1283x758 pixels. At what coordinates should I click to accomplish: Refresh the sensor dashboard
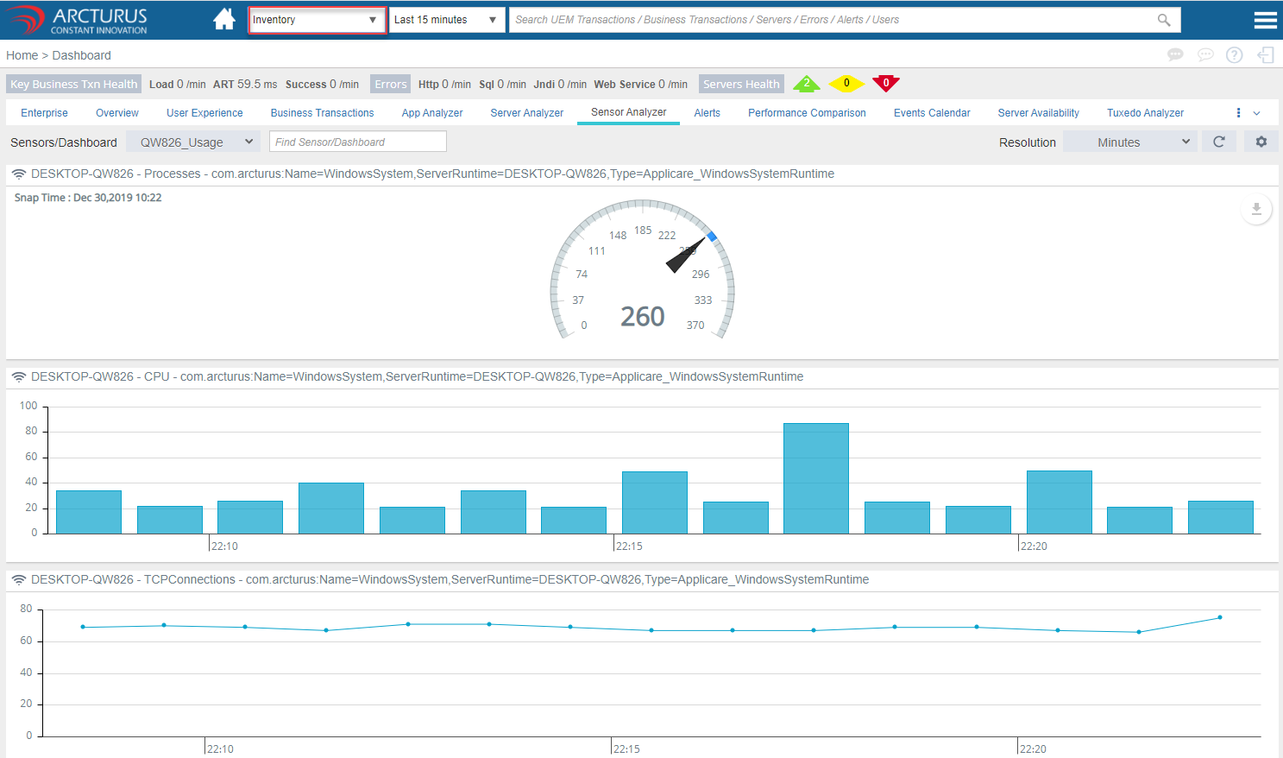pos(1218,142)
